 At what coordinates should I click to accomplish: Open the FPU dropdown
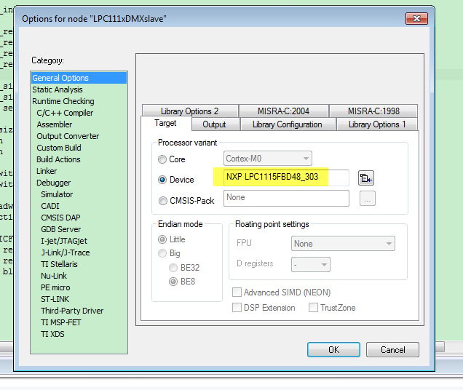coord(343,244)
